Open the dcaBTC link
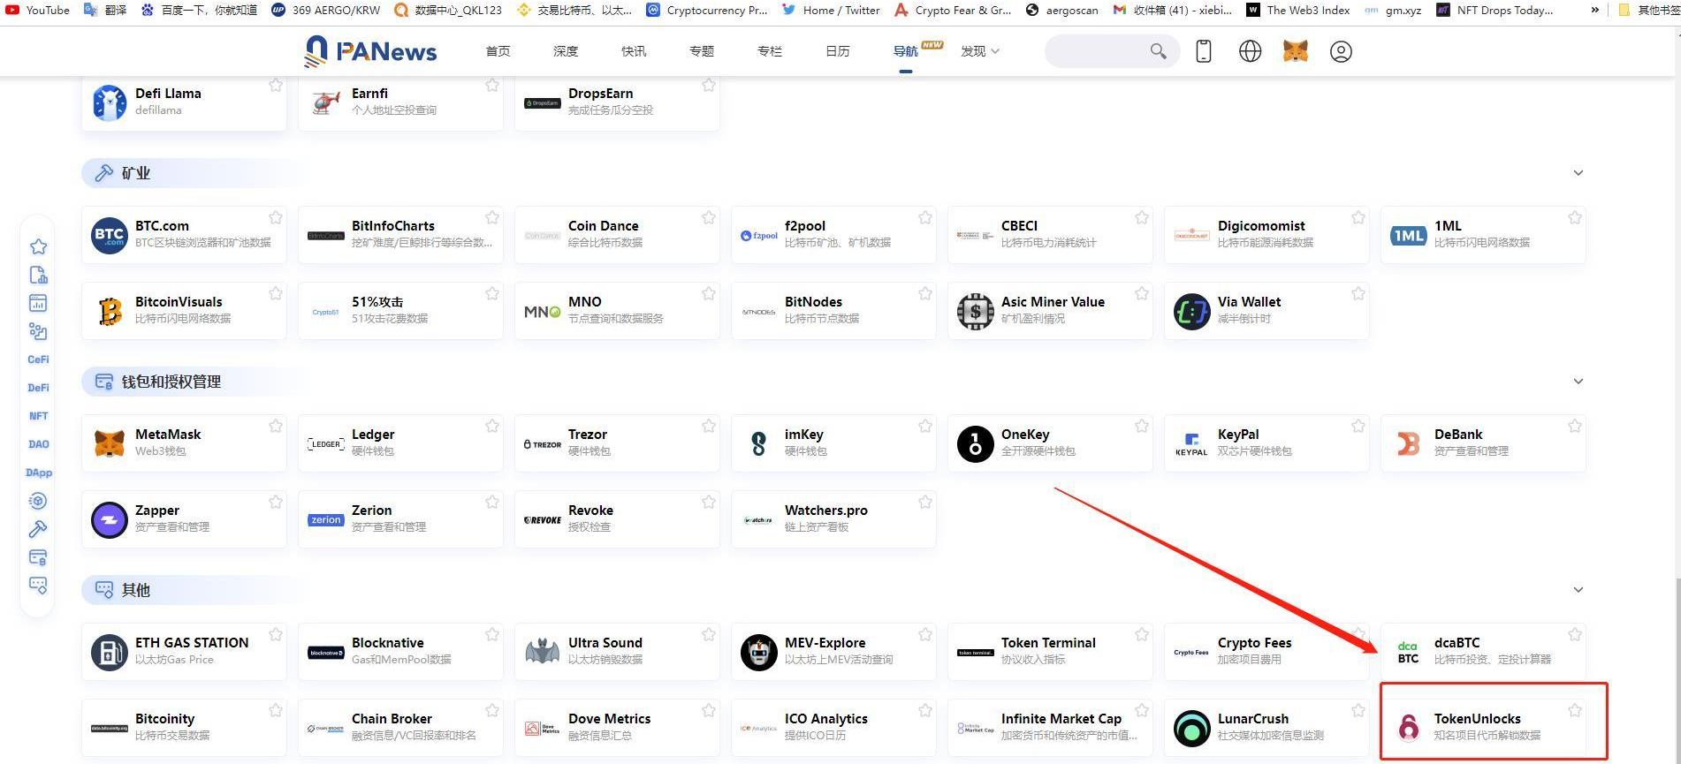 (x=1457, y=643)
